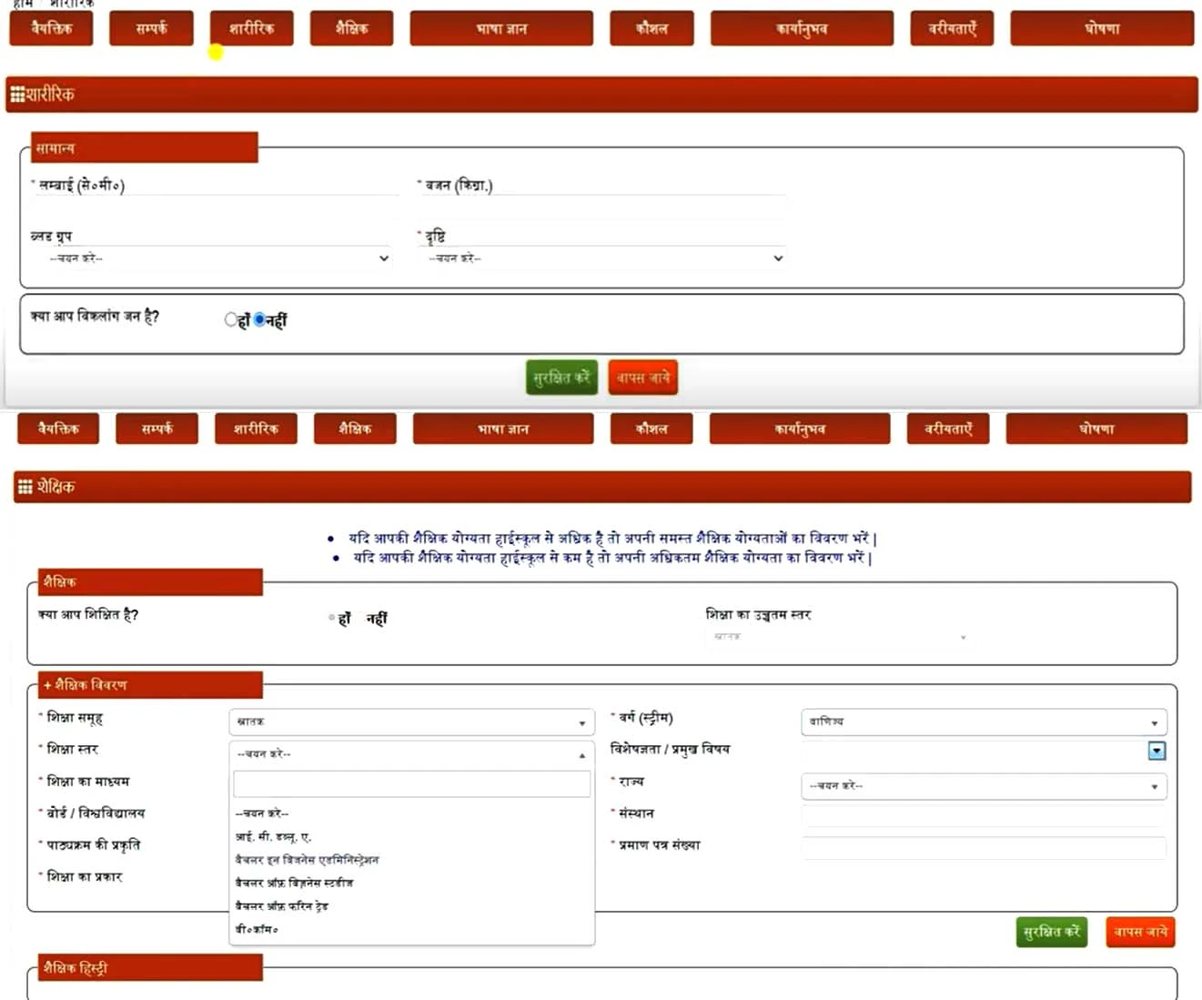1202x1000 pixels.
Task: Open the वर्ग (स्ट्रीम) dropdown showing वाणिज्य
Action: pos(983,722)
